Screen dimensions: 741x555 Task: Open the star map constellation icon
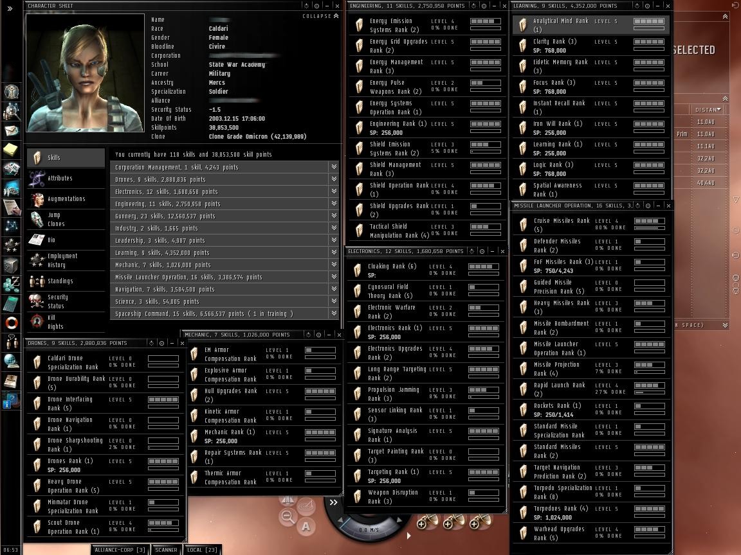(11, 227)
